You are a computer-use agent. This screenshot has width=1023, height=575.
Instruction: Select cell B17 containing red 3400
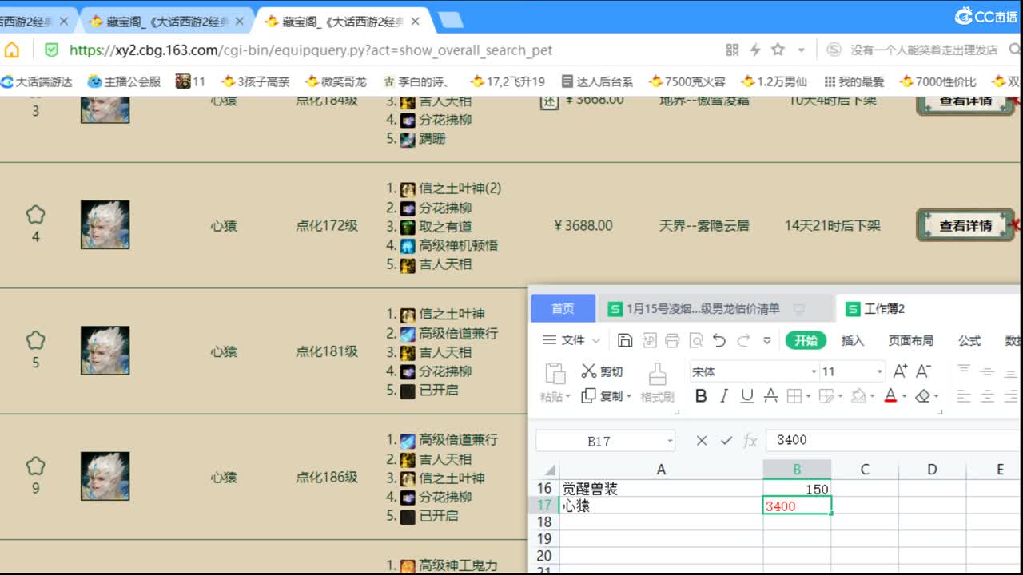(x=797, y=506)
